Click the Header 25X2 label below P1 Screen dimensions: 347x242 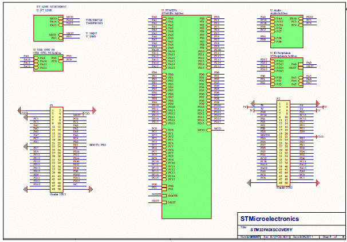pos(57,194)
